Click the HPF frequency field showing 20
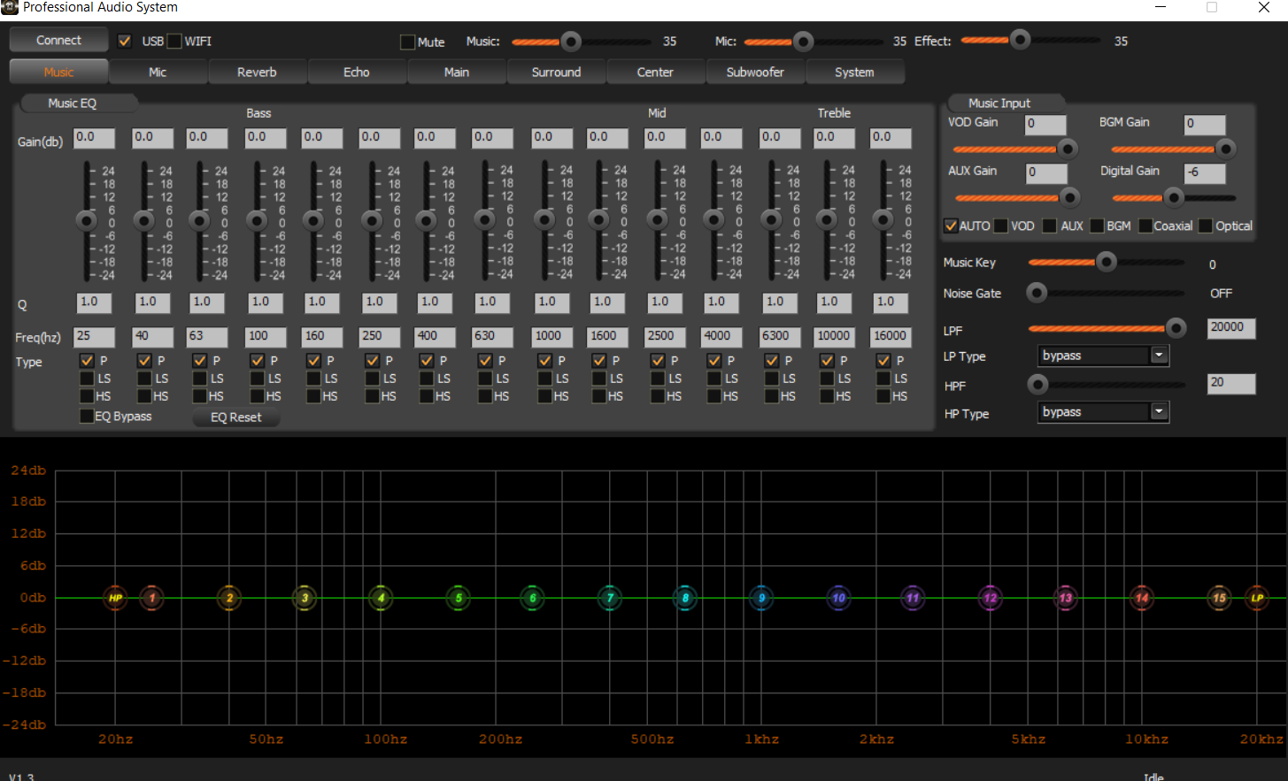 tap(1231, 383)
